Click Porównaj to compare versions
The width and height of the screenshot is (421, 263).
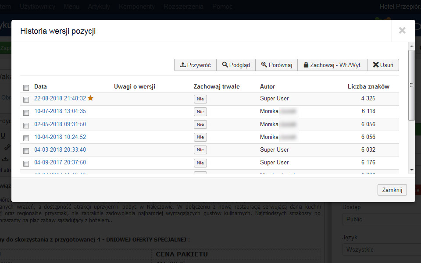277,65
